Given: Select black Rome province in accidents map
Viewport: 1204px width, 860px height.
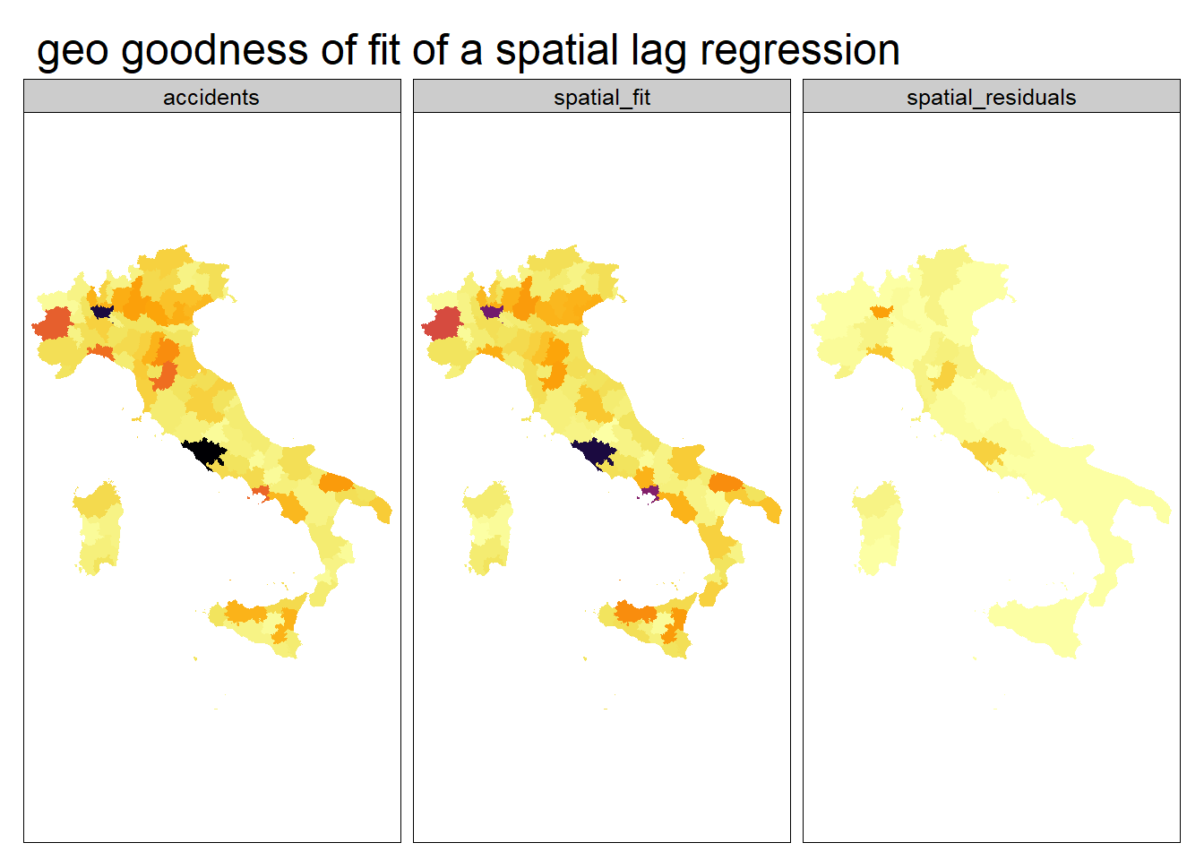Looking at the screenshot, I should coord(206,451).
